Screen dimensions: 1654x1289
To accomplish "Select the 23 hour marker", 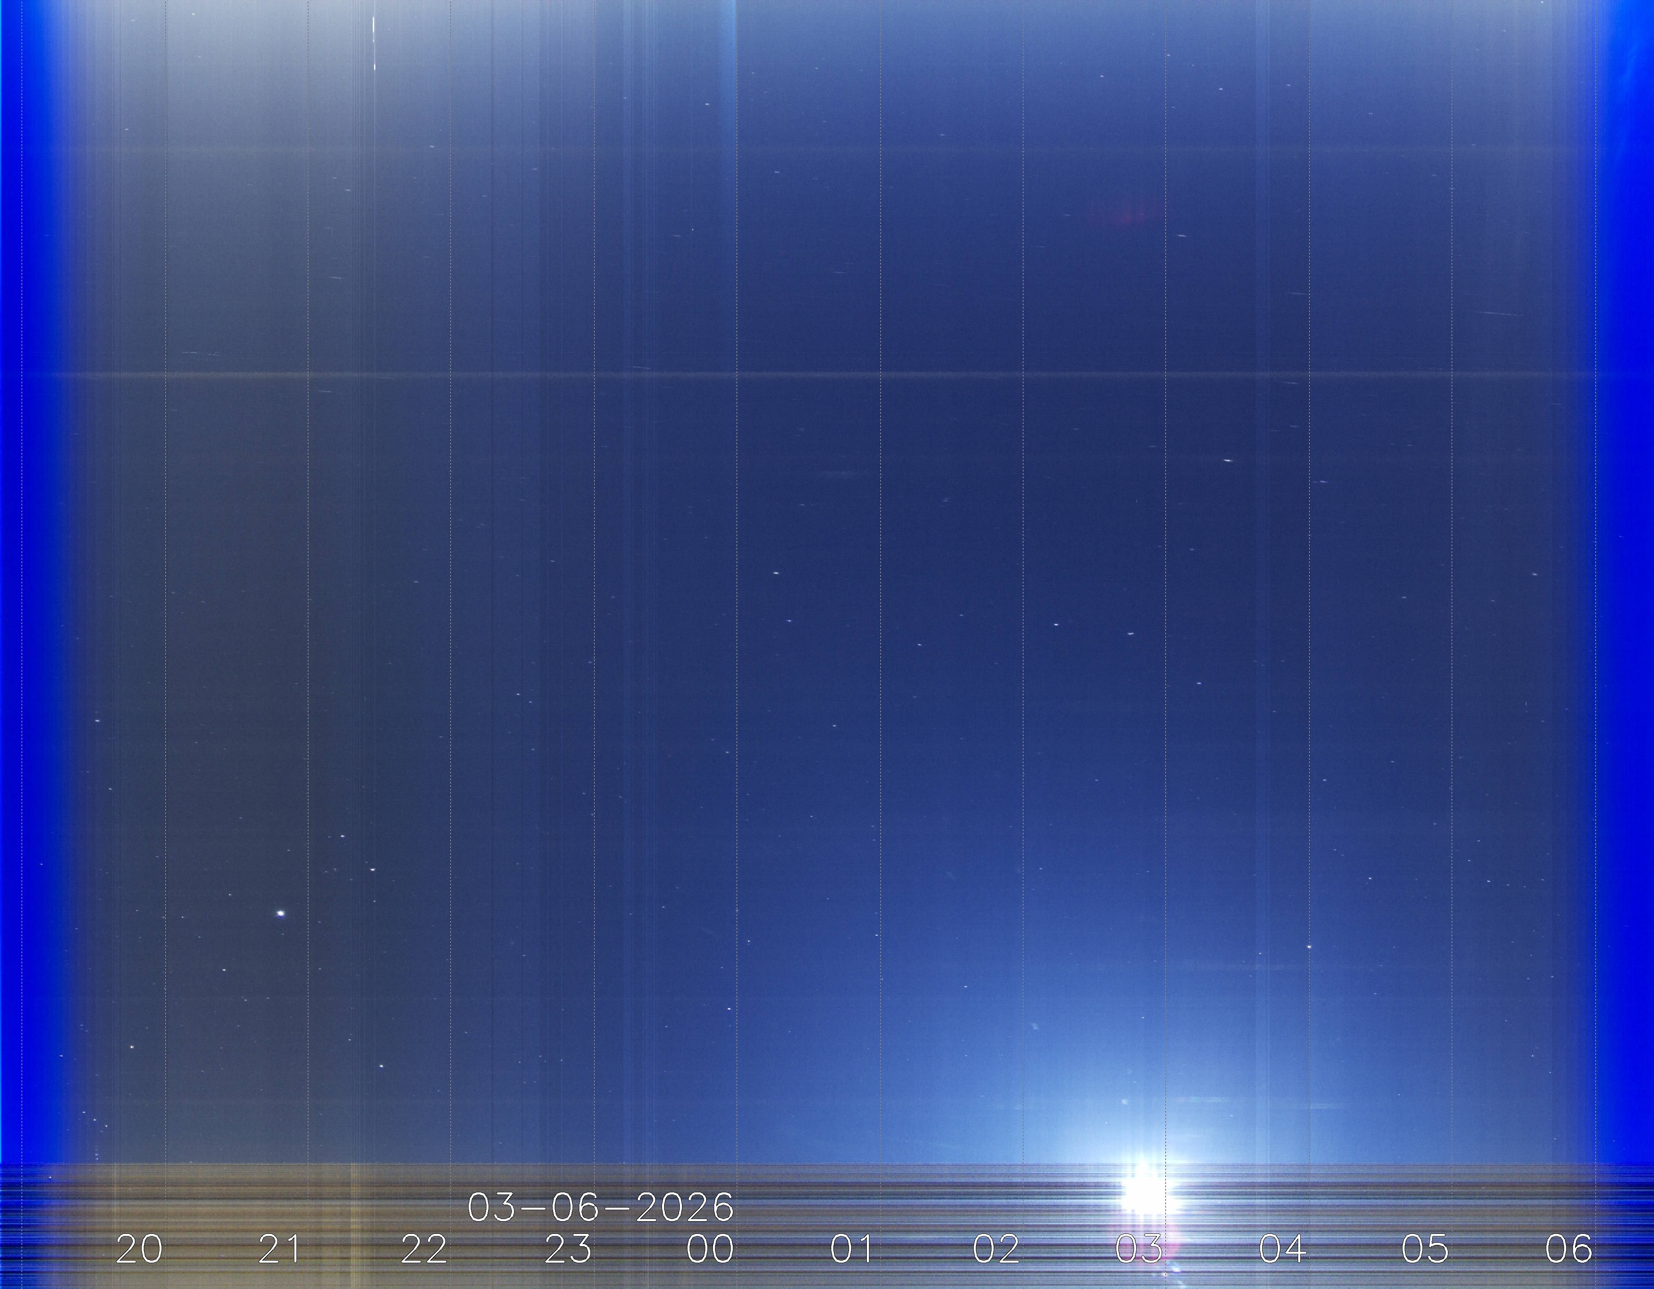I will point(568,1248).
